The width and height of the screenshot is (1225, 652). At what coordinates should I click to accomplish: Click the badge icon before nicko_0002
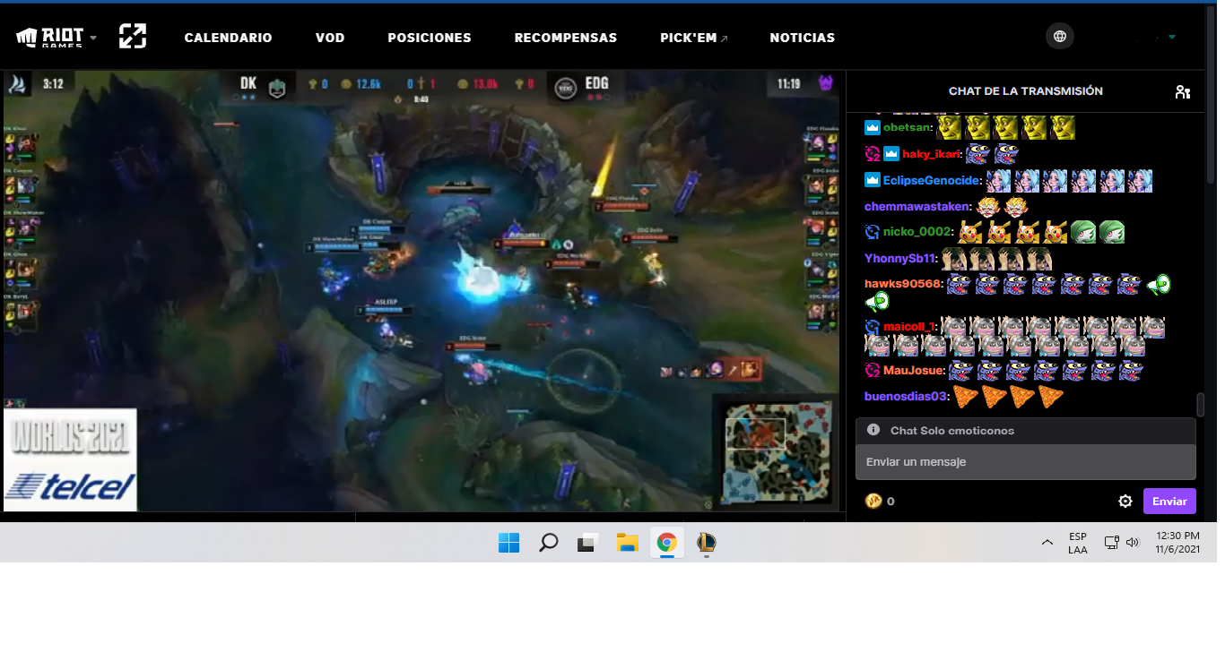point(873,233)
